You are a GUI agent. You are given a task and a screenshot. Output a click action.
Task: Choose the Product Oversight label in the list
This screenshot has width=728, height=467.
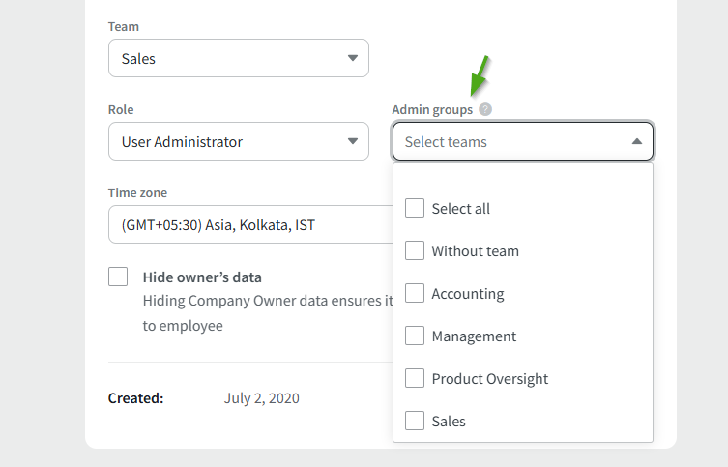(x=489, y=379)
